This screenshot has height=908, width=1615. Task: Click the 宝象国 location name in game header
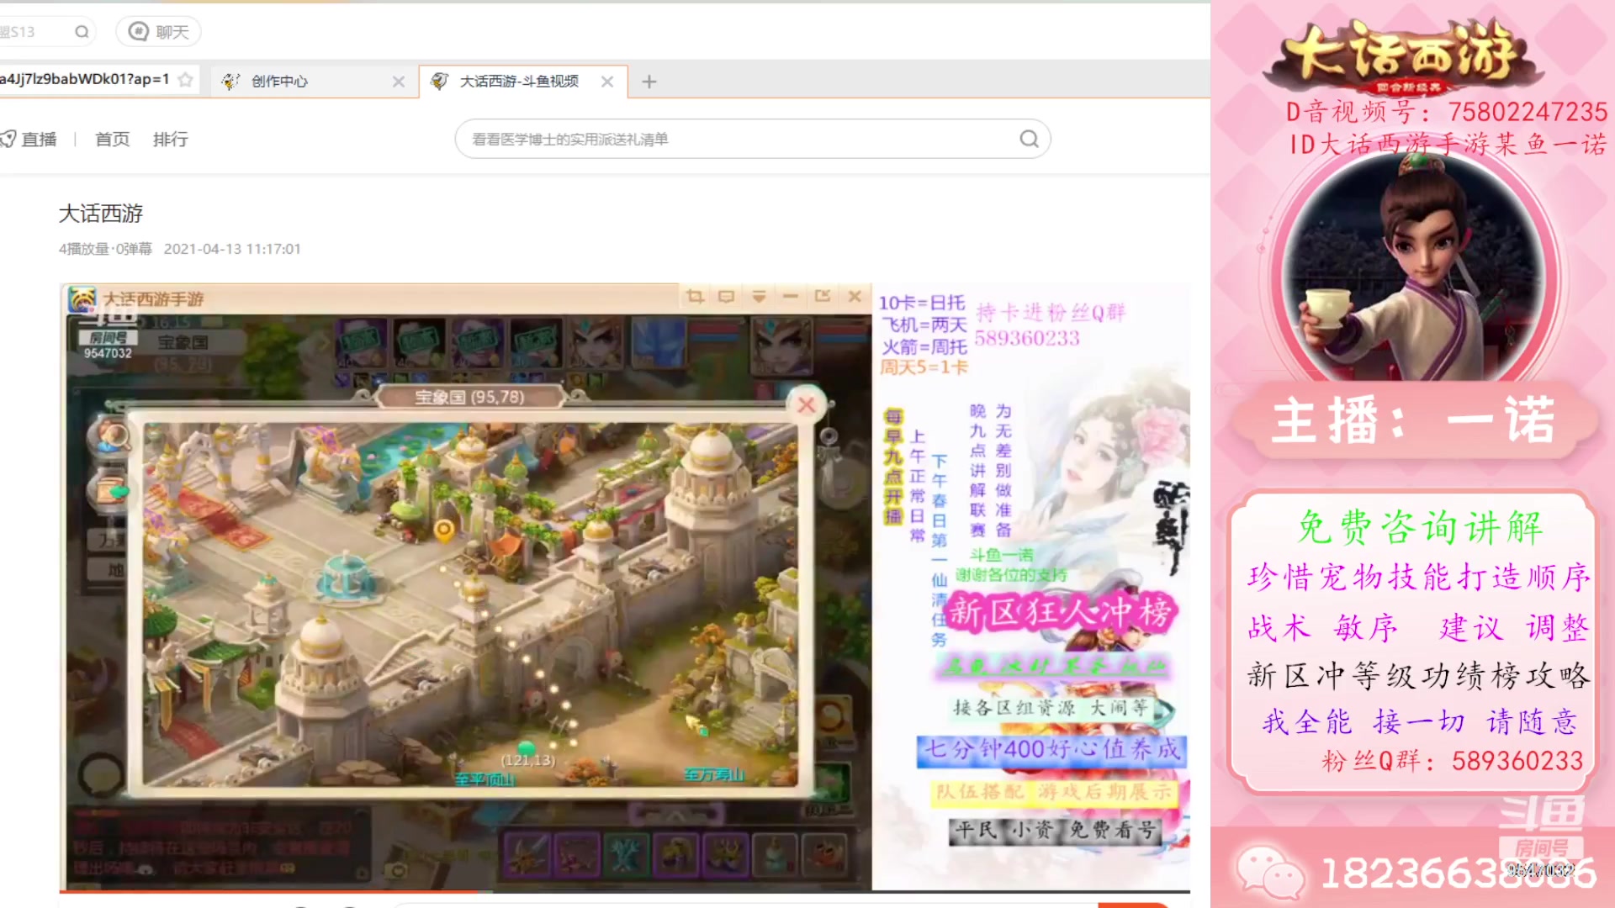tap(183, 342)
